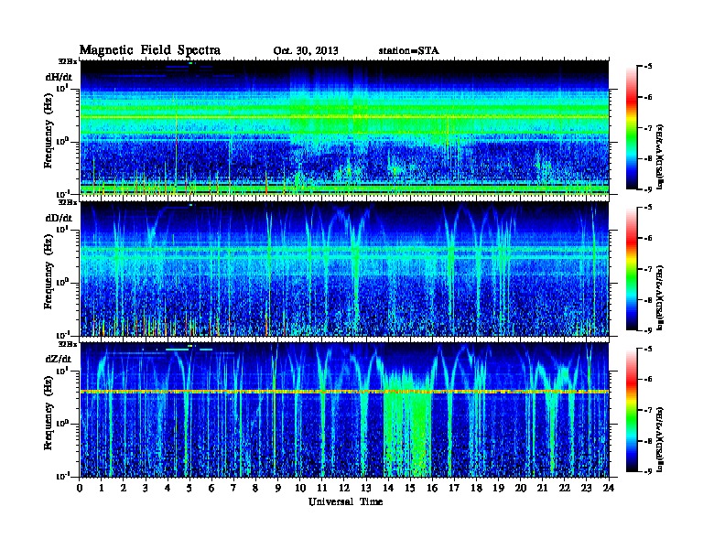
Task: Click the 'station=STA' label
Action: pos(408,51)
